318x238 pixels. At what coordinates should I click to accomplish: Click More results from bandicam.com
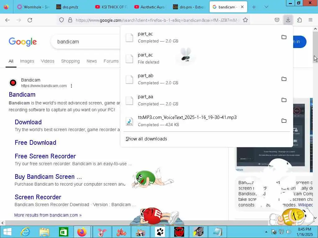[48, 215]
